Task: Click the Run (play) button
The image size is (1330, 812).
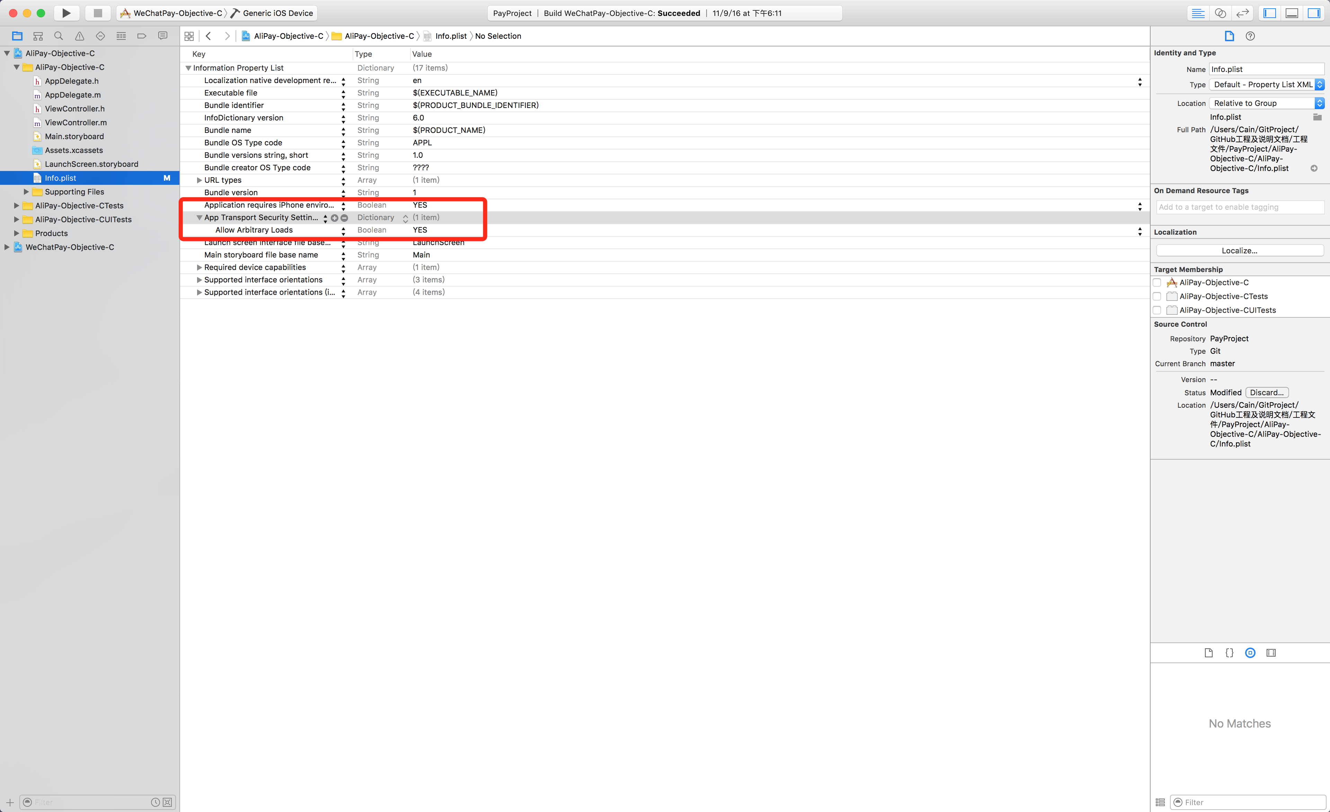Action: [66, 13]
